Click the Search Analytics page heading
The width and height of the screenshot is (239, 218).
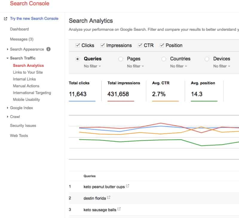tap(91, 21)
